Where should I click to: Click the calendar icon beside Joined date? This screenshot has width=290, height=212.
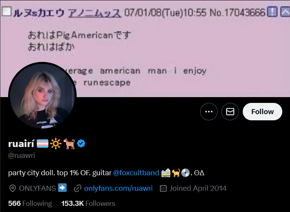(163, 188)
